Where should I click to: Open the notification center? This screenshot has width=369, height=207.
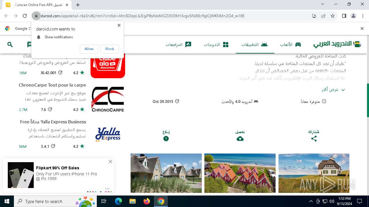[359, 201]
